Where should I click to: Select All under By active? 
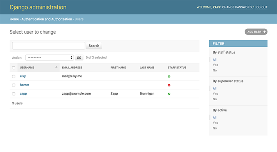point(214,118)
